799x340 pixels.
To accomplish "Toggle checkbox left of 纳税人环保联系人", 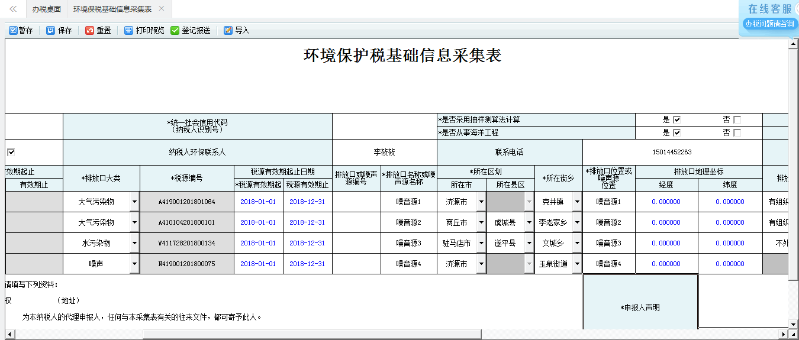I will [11, 152].
